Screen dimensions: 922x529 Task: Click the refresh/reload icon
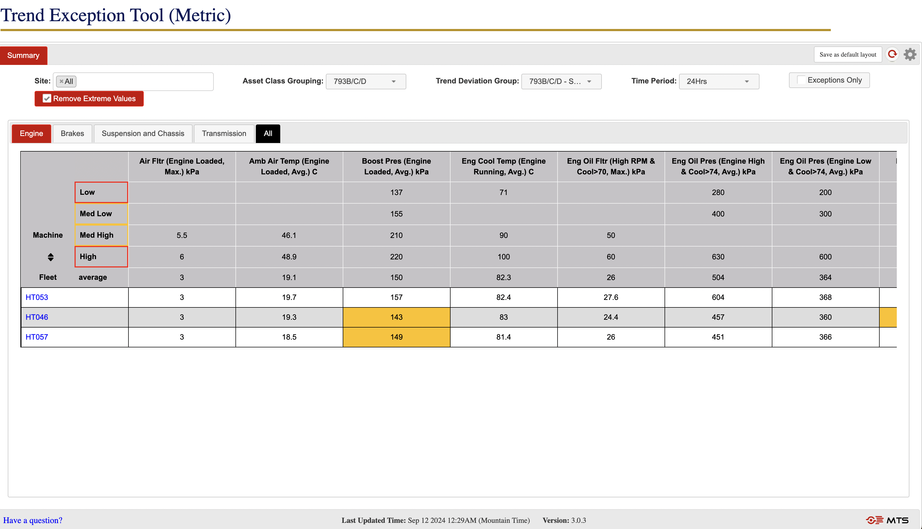click(x=892, y=54)
